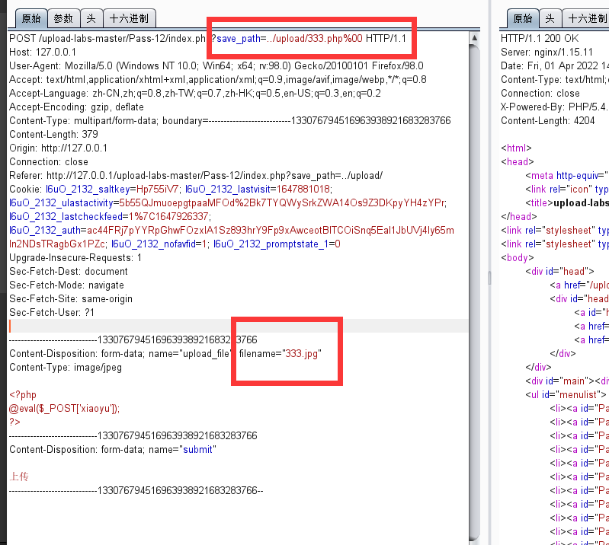This screenshot has width=609, height=545.
Task: Open the 十六进制 tab in request pane
Action: (130, 18)
